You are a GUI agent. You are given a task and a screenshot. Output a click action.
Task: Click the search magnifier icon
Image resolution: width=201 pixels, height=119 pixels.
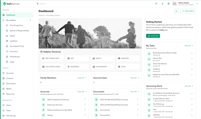point(37,4)
